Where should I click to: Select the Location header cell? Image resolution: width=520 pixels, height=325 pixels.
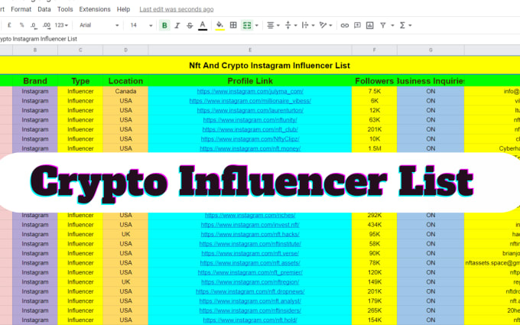[x=125, y=81]
